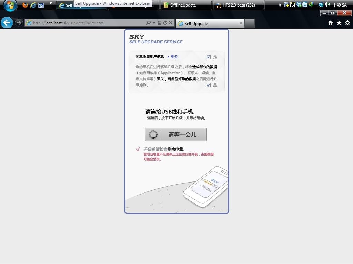The image size is (353, 264).
Task: Click the IE page icon in address bar
Action: point(29,23)
